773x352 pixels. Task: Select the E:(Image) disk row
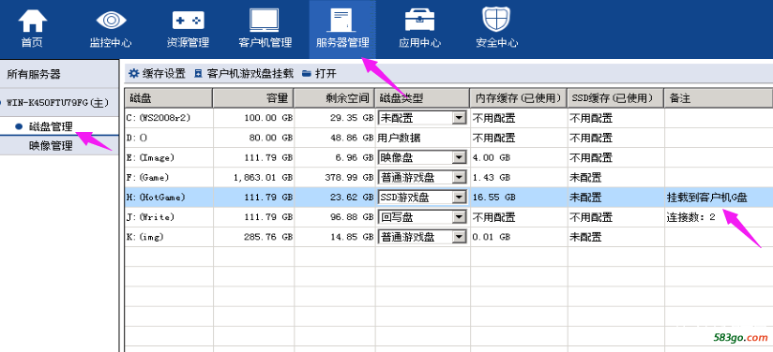click(x=448, y=158)
